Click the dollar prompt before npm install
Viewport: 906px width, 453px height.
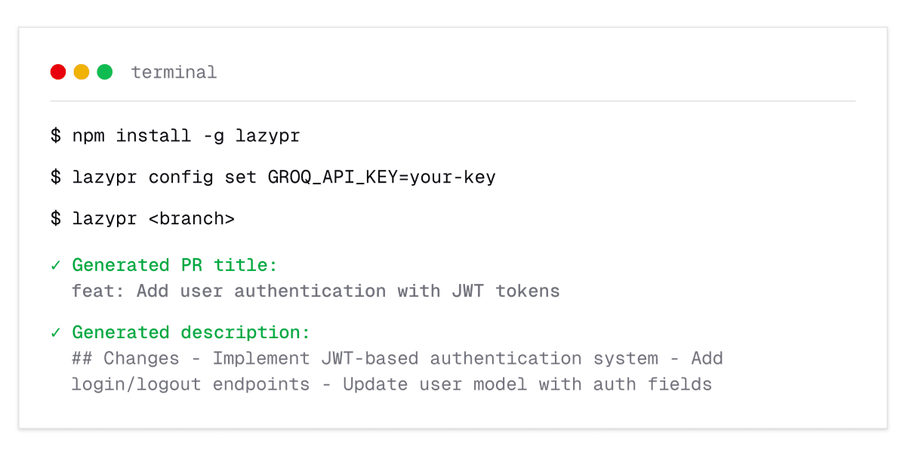[x=55, y=136]
